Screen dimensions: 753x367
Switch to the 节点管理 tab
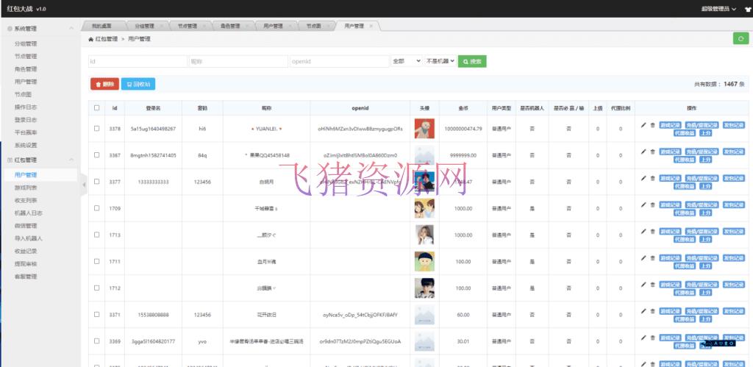click(188, 26)
